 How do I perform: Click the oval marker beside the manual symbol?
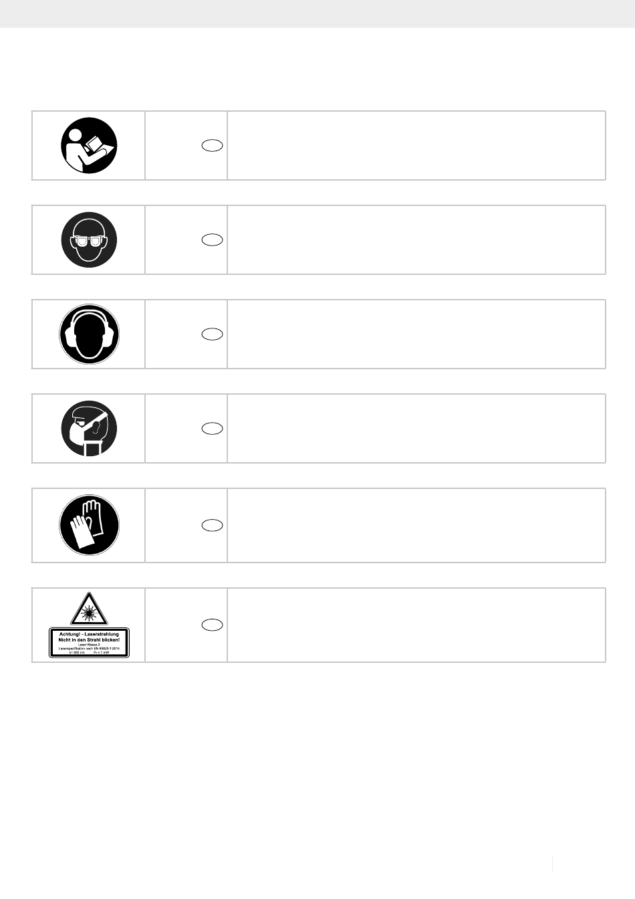(x=212, y=146)
